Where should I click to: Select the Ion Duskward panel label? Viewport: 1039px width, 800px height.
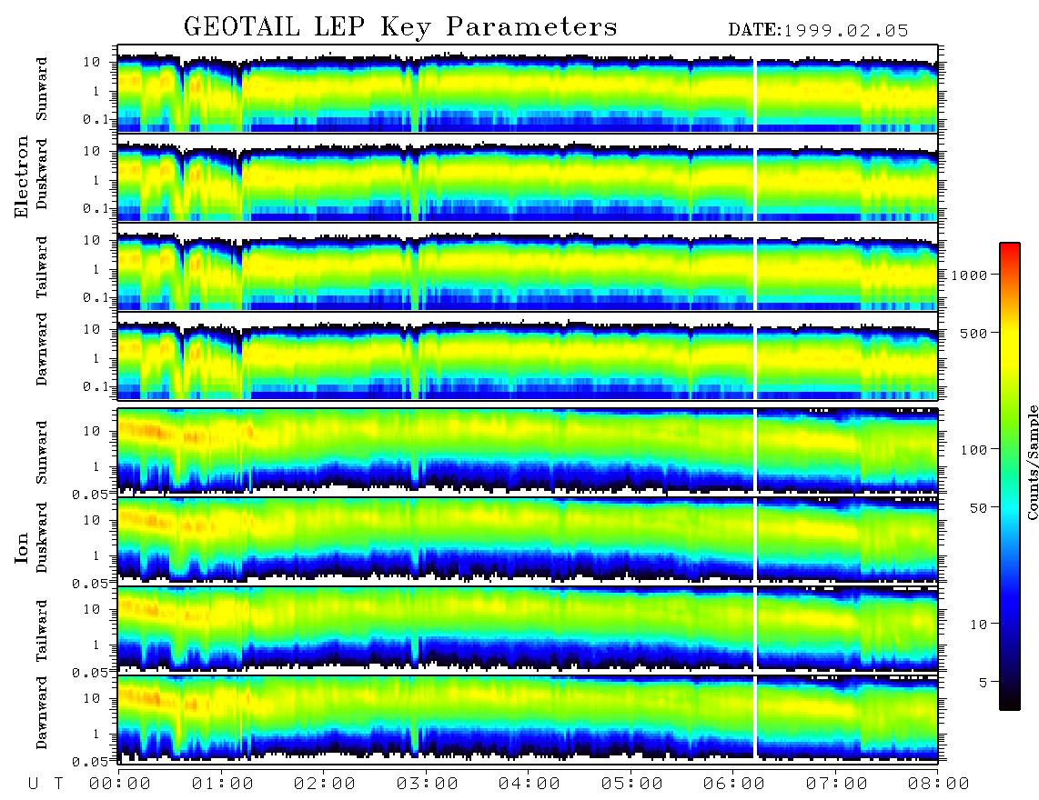pos(42,537)
